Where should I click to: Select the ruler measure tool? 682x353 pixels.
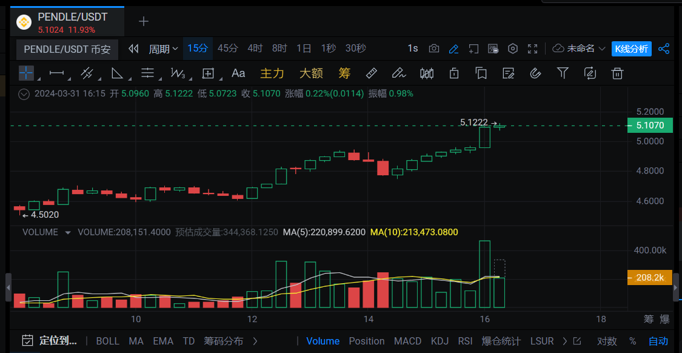point(372,73)
